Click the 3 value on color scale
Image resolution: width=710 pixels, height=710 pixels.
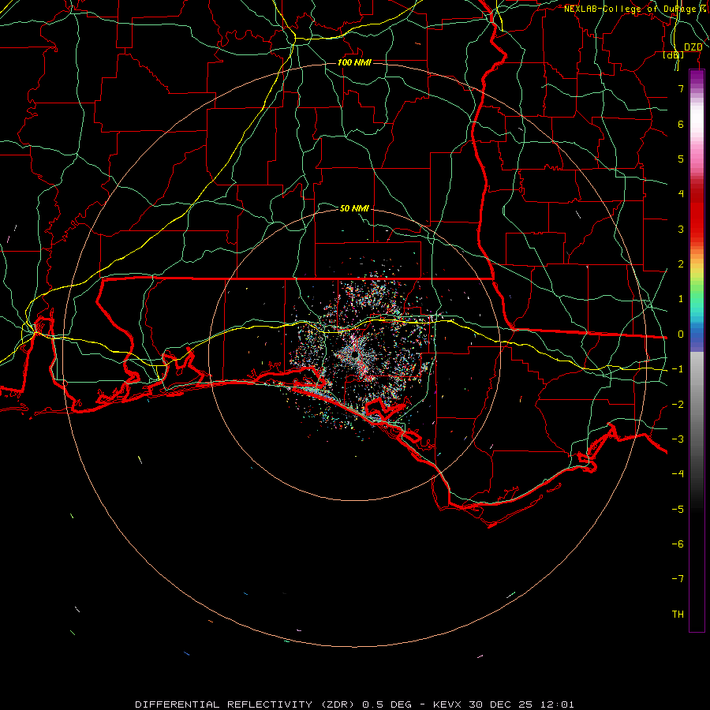tap(681, 229)
